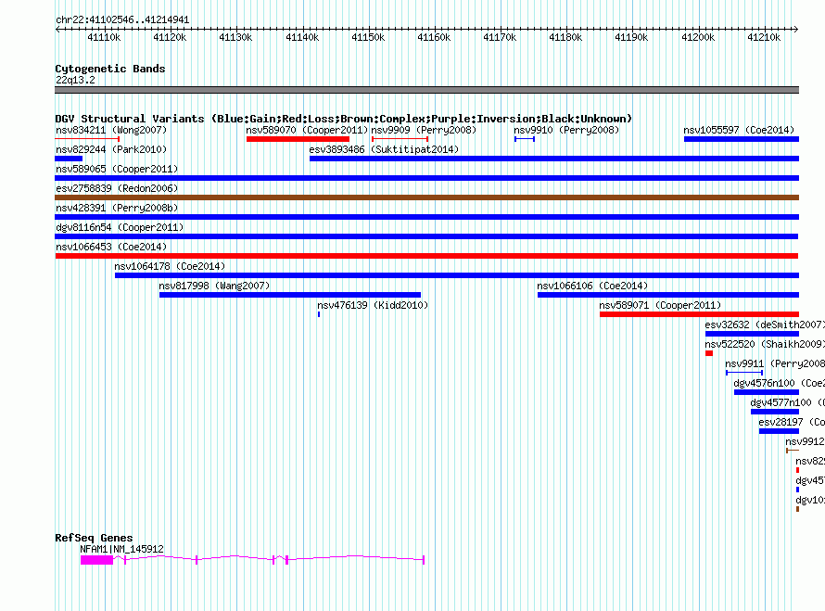Open the nsv1066106 (Coe2014) variant label

[x=592, y=286]
